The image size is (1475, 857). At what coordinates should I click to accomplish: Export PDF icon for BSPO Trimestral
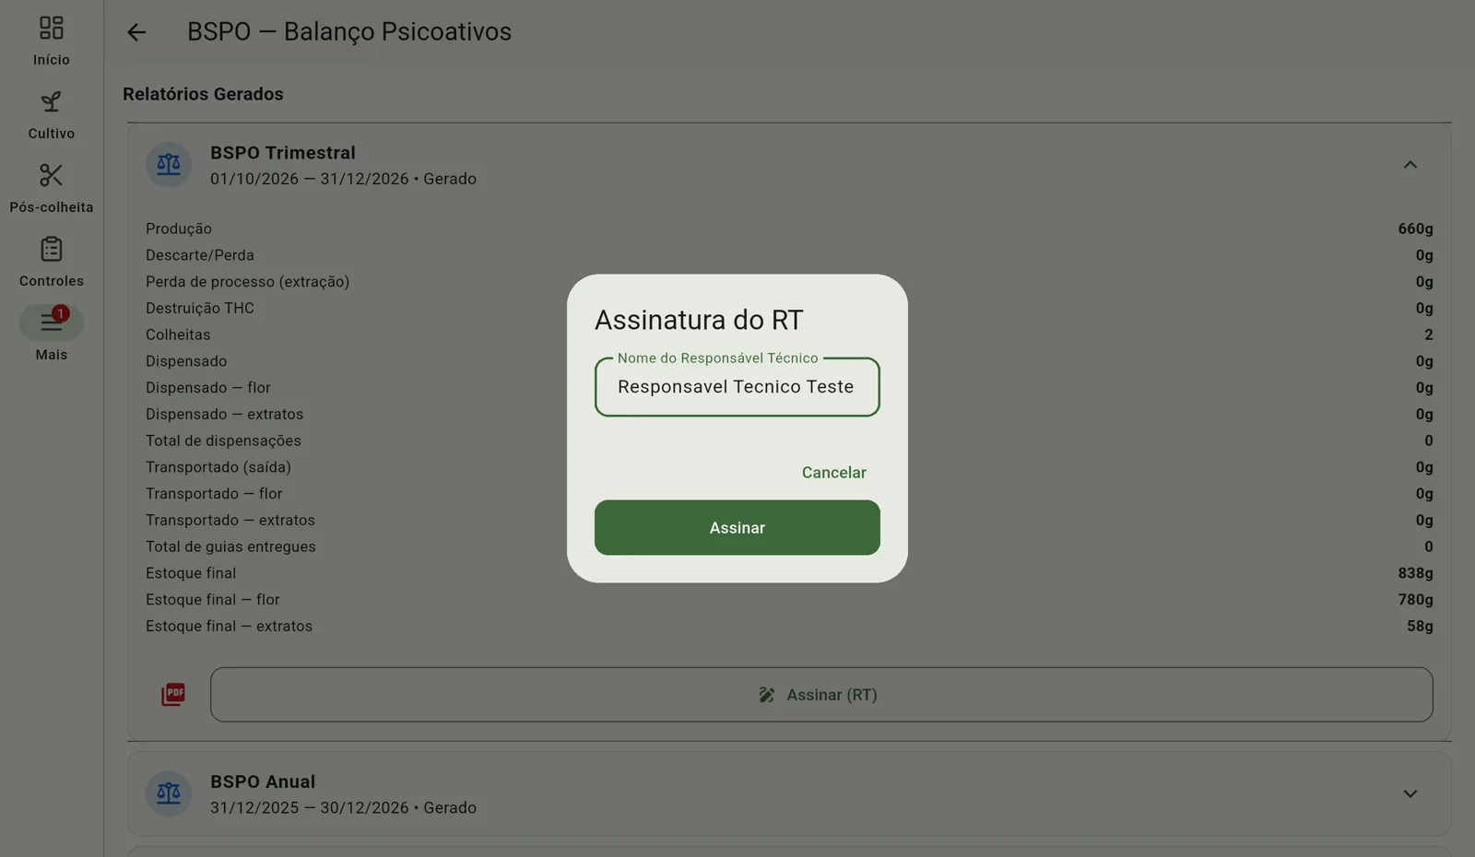[173, 695]
